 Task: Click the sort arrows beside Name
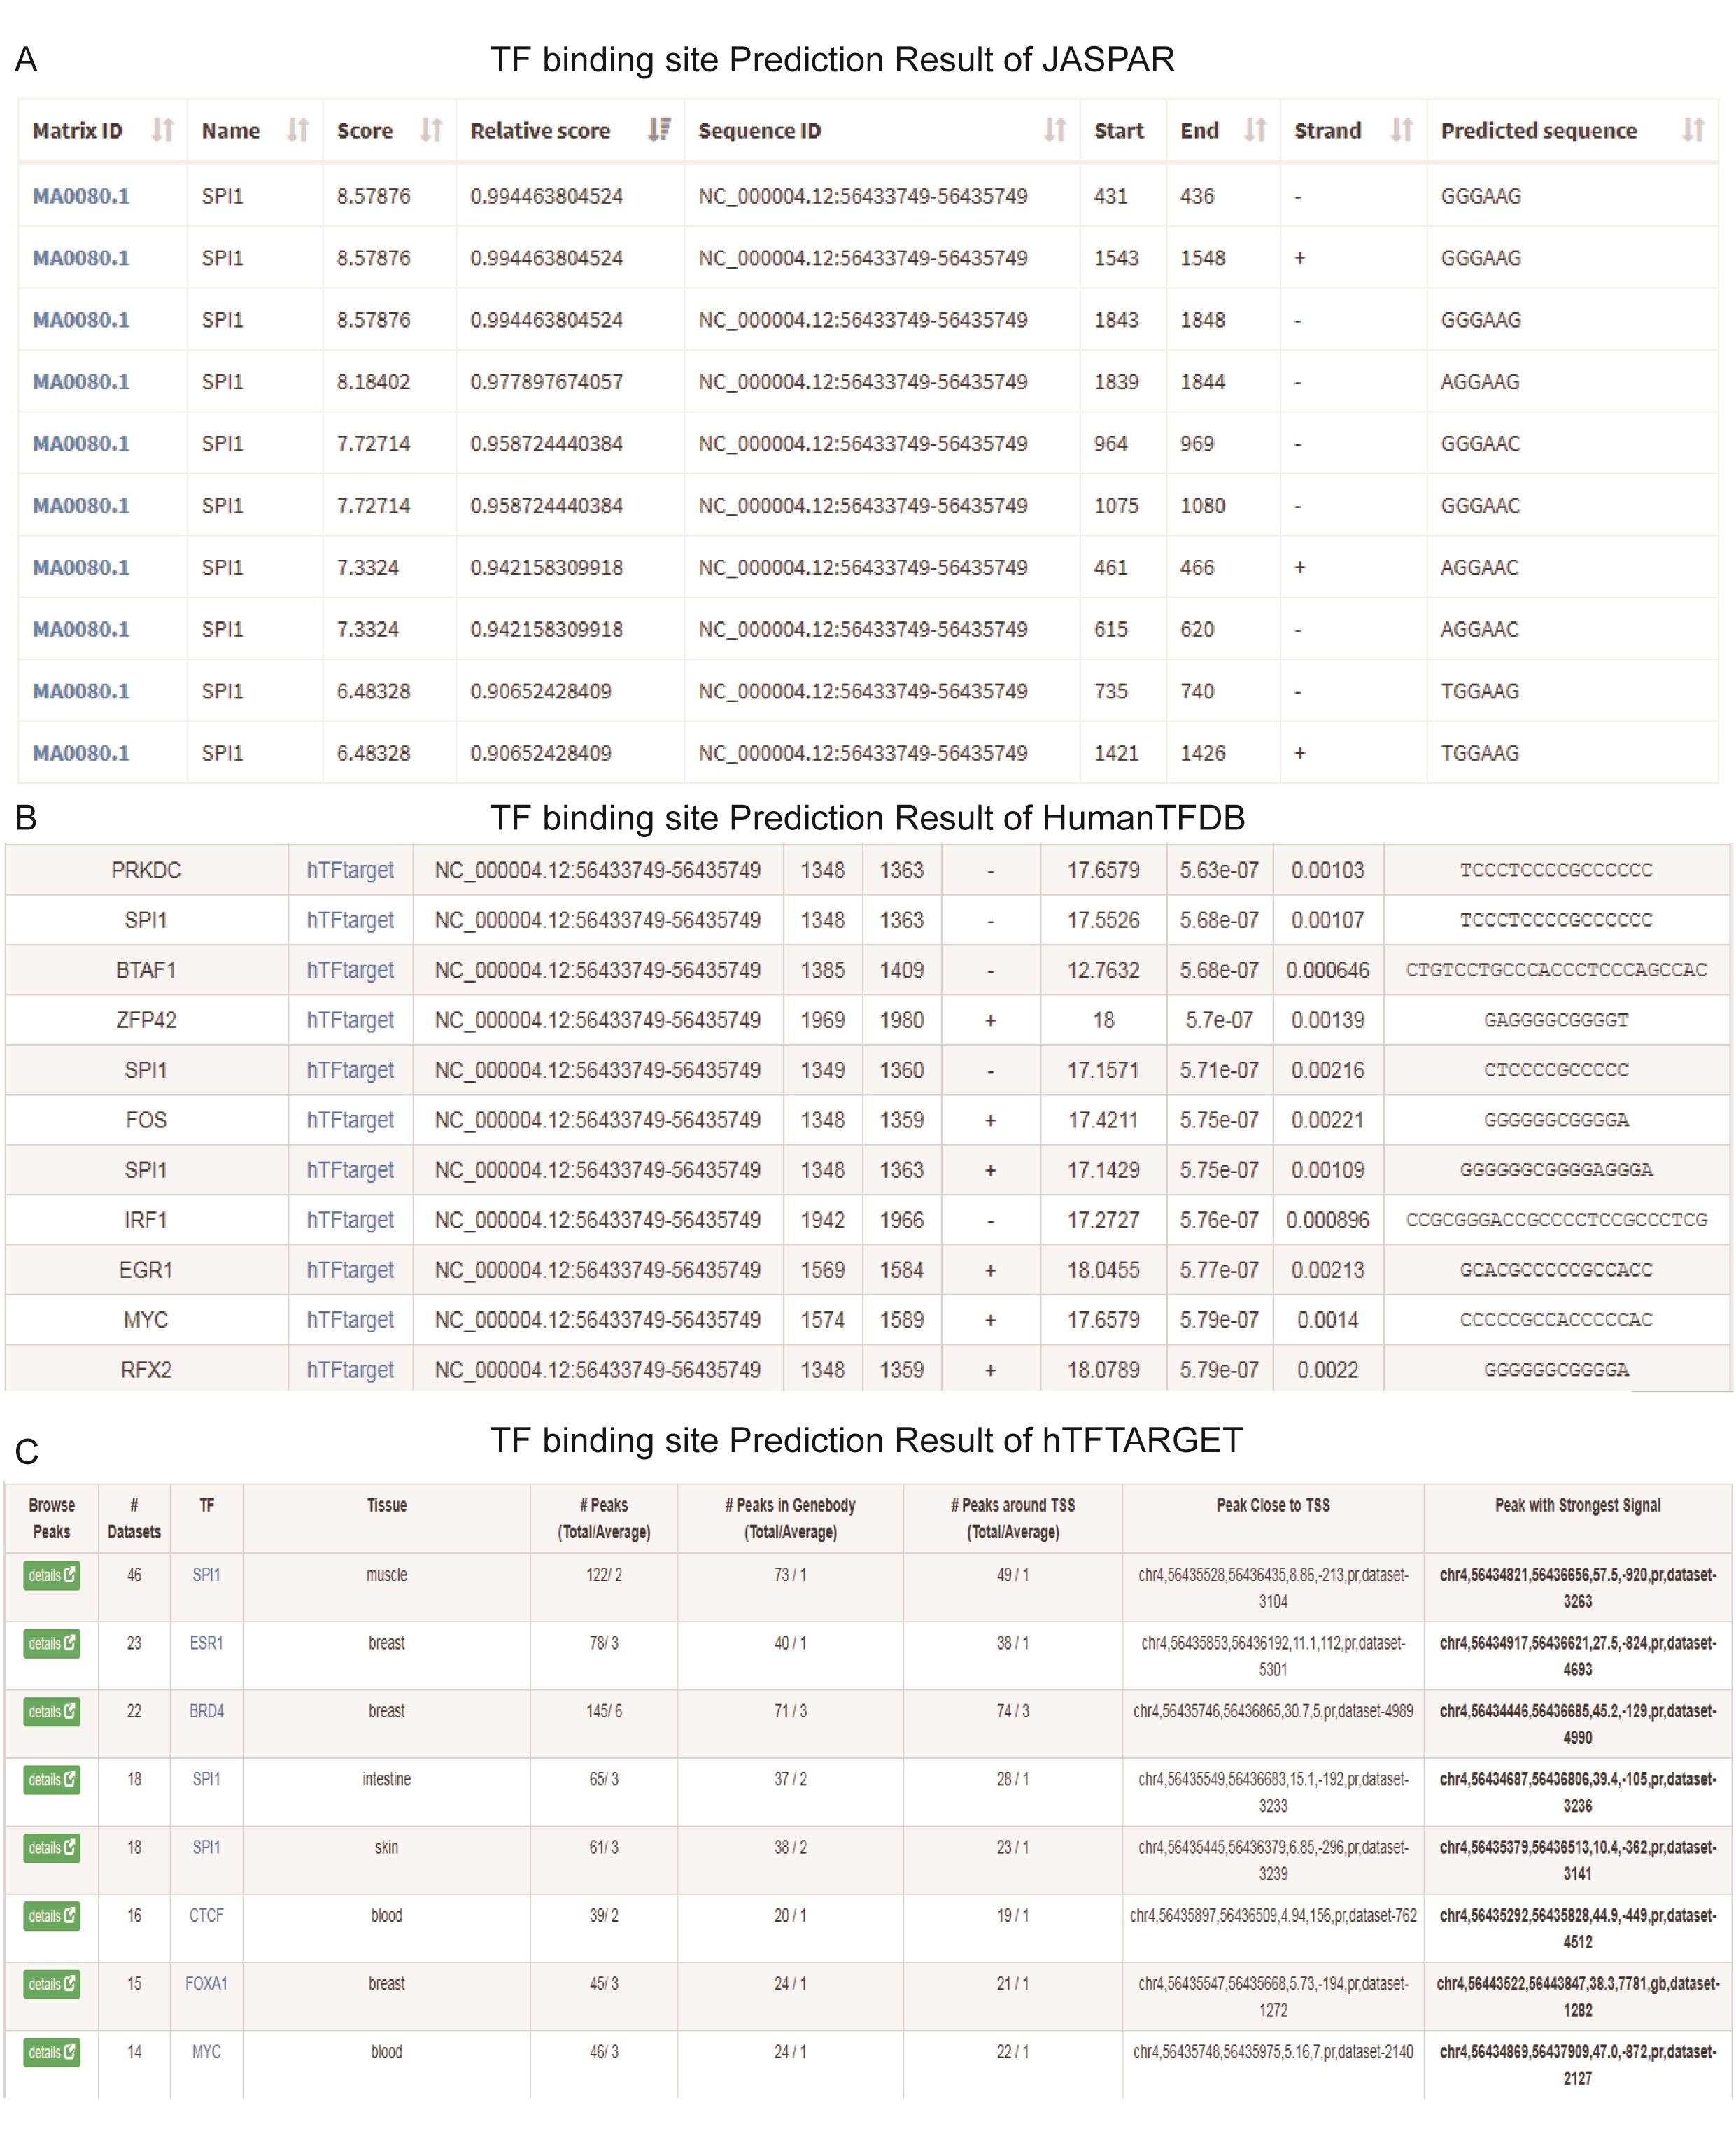pyautogui.click(x=297, y=130)
